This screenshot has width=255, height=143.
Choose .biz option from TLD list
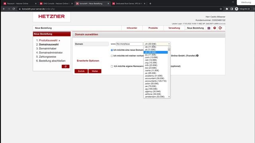156,68
